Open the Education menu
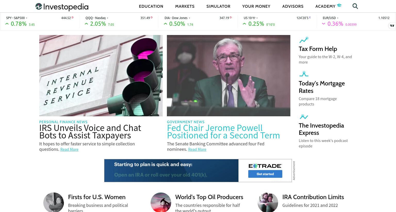Image resolution: width=396 pixels, height=212 pixels. 151,6
